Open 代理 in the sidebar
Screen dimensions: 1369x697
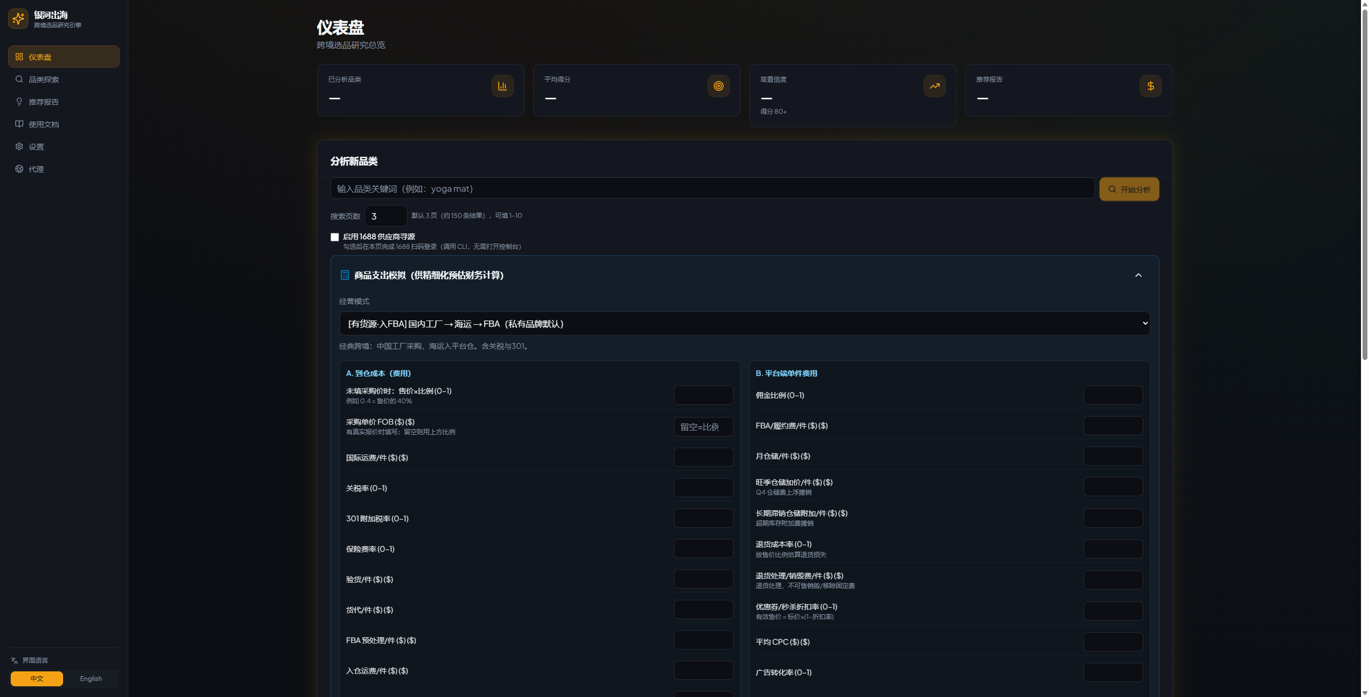click(x=64, y=169)
